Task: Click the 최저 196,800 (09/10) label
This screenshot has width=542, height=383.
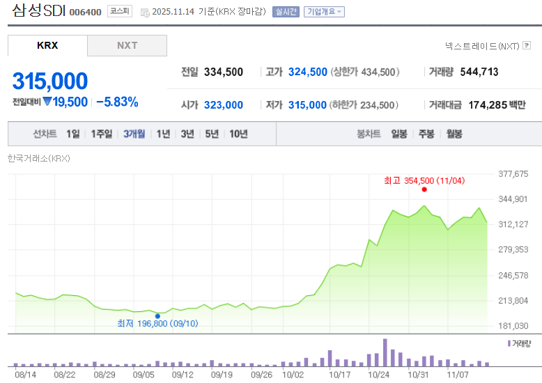Action: pyautogui.click(x=157, y=324)
